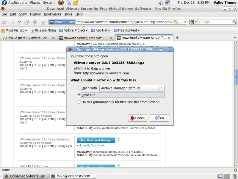Go back with the browser Back arrow
The width and height of the screenshot is (238, 179).
coord(4,22)
